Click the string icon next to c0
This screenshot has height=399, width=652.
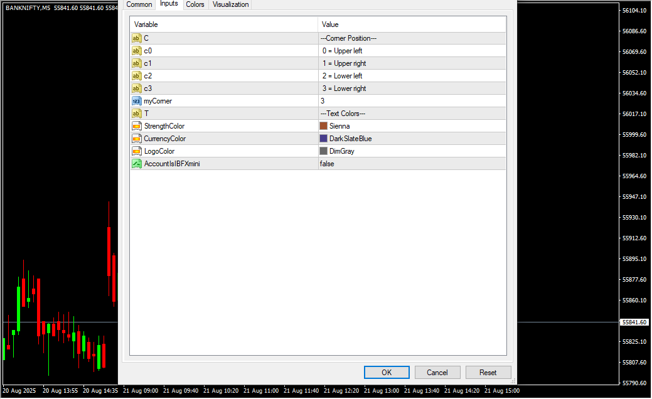[136, 51]
